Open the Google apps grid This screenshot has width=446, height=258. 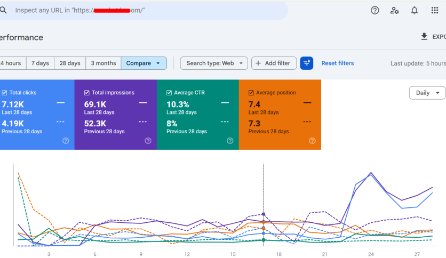(x=434, y=11)
